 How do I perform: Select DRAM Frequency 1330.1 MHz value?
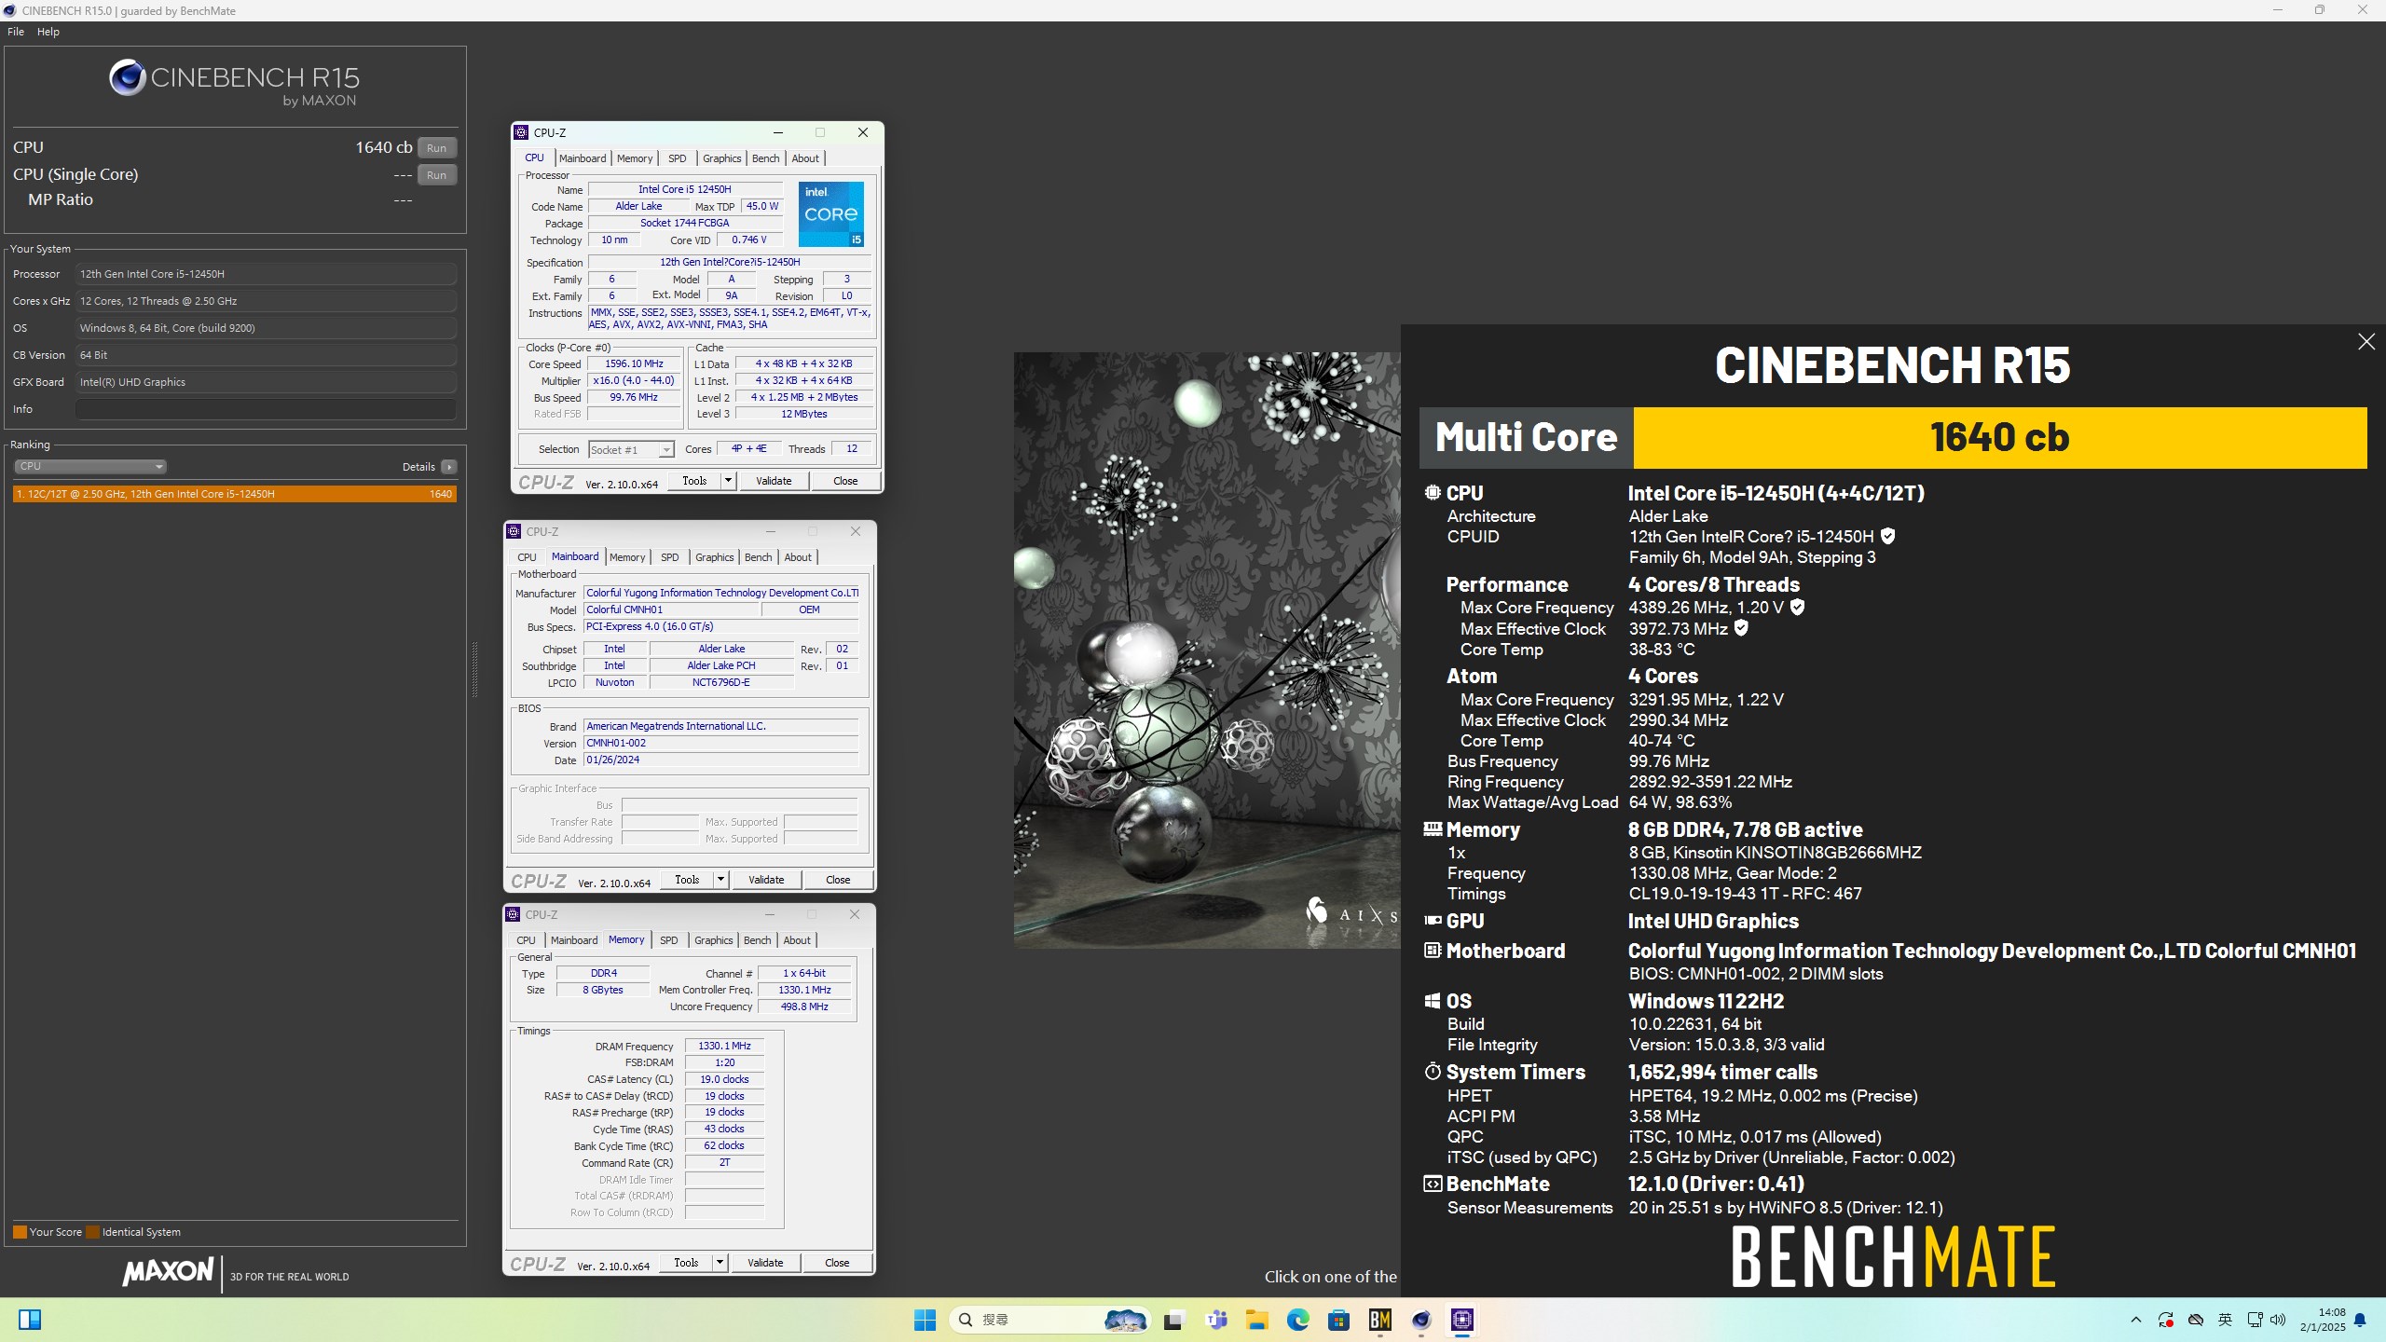(x=724, y=1046)
